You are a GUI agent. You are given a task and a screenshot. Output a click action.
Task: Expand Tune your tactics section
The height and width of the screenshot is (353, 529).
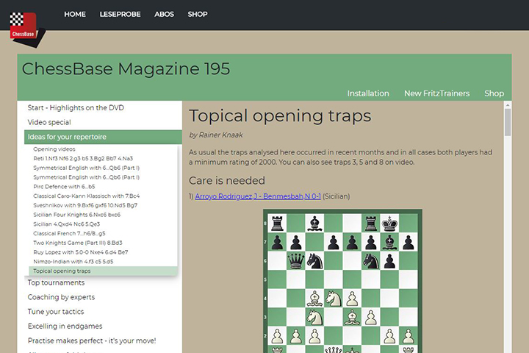tap(56, 312)
